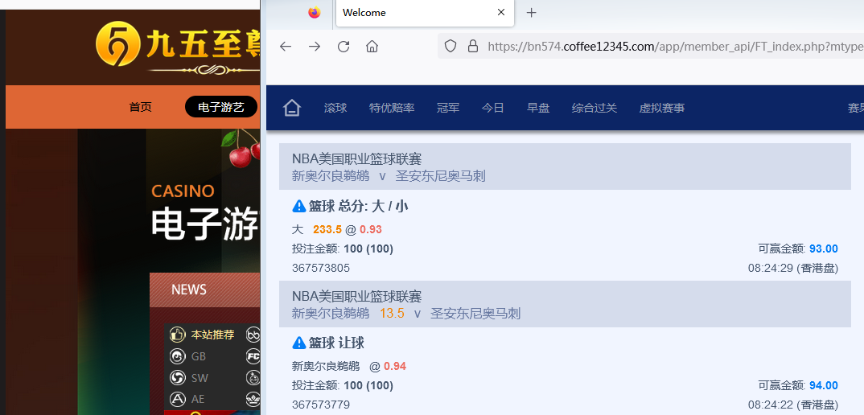Click the home icon in sportsbook navbar
This screenshot has width=864, height=415.
pos(292,108)
